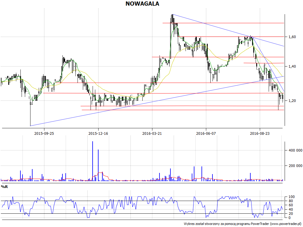Click the 2015-12-16 date label
The width and height of the screenshot is (303, 227).
coord(98,133)
